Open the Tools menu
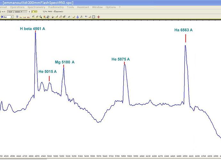 coord(70,7)
